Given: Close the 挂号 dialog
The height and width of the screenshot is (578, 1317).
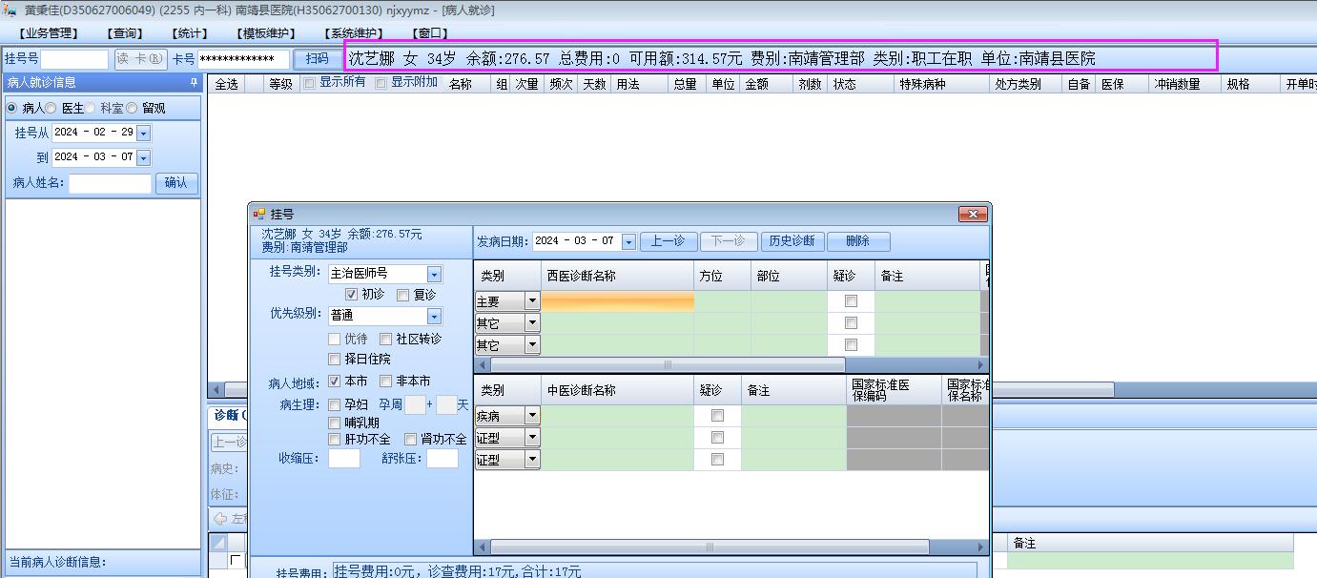Looking at the screenshot, I should coord(972,214).
